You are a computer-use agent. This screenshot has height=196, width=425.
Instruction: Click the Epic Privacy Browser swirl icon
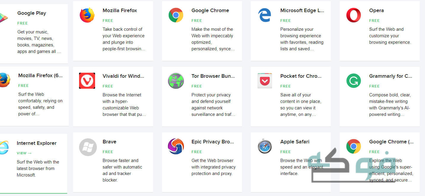pos(176,146)
